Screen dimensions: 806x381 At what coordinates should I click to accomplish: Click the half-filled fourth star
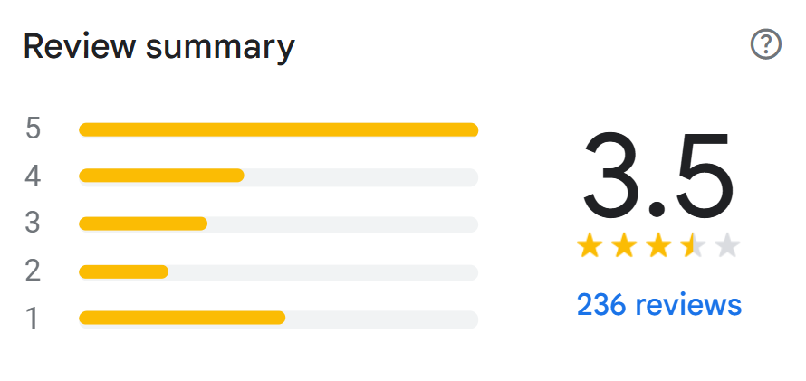click(x=693, y=245)
